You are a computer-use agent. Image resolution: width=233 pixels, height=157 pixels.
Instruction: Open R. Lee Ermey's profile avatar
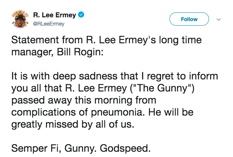(18, 20)
